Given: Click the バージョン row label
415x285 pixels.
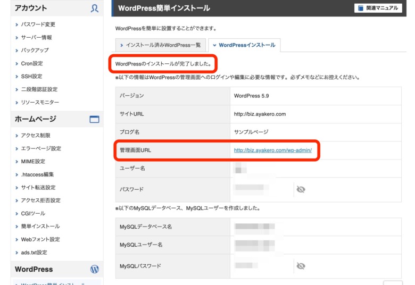Looking at the screenshot, I should coord(131,96).
